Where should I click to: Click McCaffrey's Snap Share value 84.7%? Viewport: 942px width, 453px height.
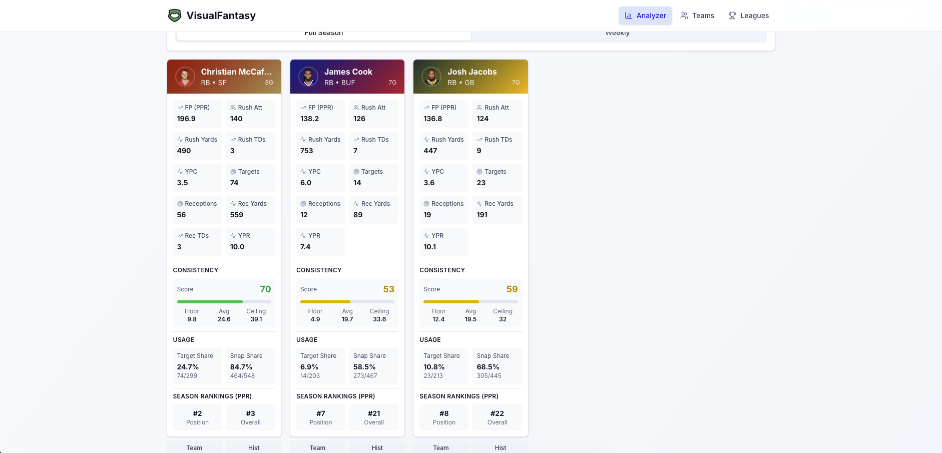pos(241,367)
